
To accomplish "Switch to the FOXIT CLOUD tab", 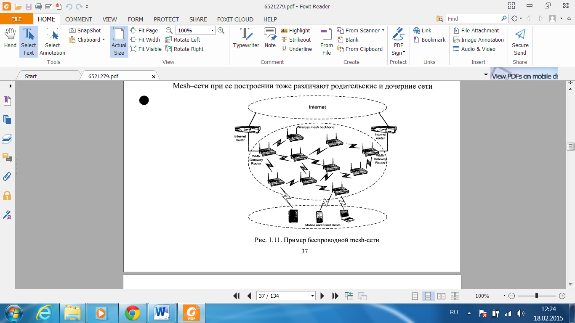I will click(x=235, y=19).
